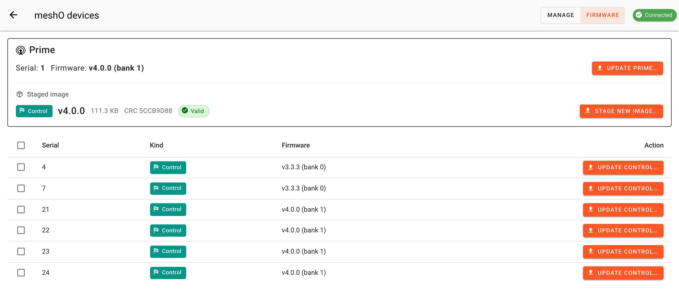Viewport: 679px width, 295px height.
Task: Click upload icon in serial 4 update button
Action: [591, 167]
